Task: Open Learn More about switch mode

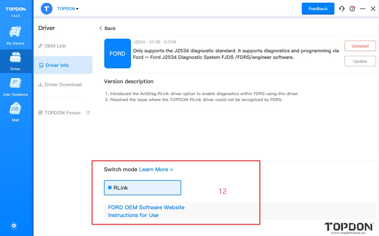Action: point(156,169)
